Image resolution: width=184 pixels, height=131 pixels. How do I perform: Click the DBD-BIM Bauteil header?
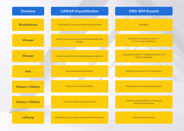(x=144, y=11)
